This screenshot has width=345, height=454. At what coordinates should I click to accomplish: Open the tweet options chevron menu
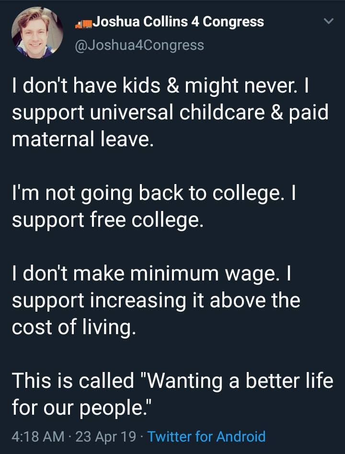tap(328, 21)
